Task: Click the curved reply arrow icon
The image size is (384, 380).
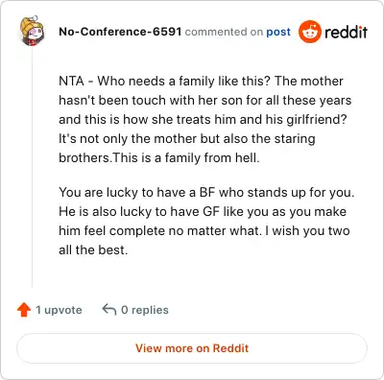Action: tap(108, 309)
